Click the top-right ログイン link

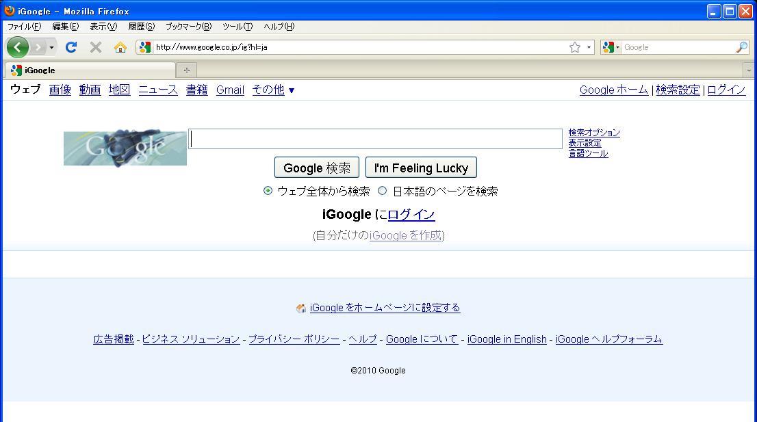(726, 90)
